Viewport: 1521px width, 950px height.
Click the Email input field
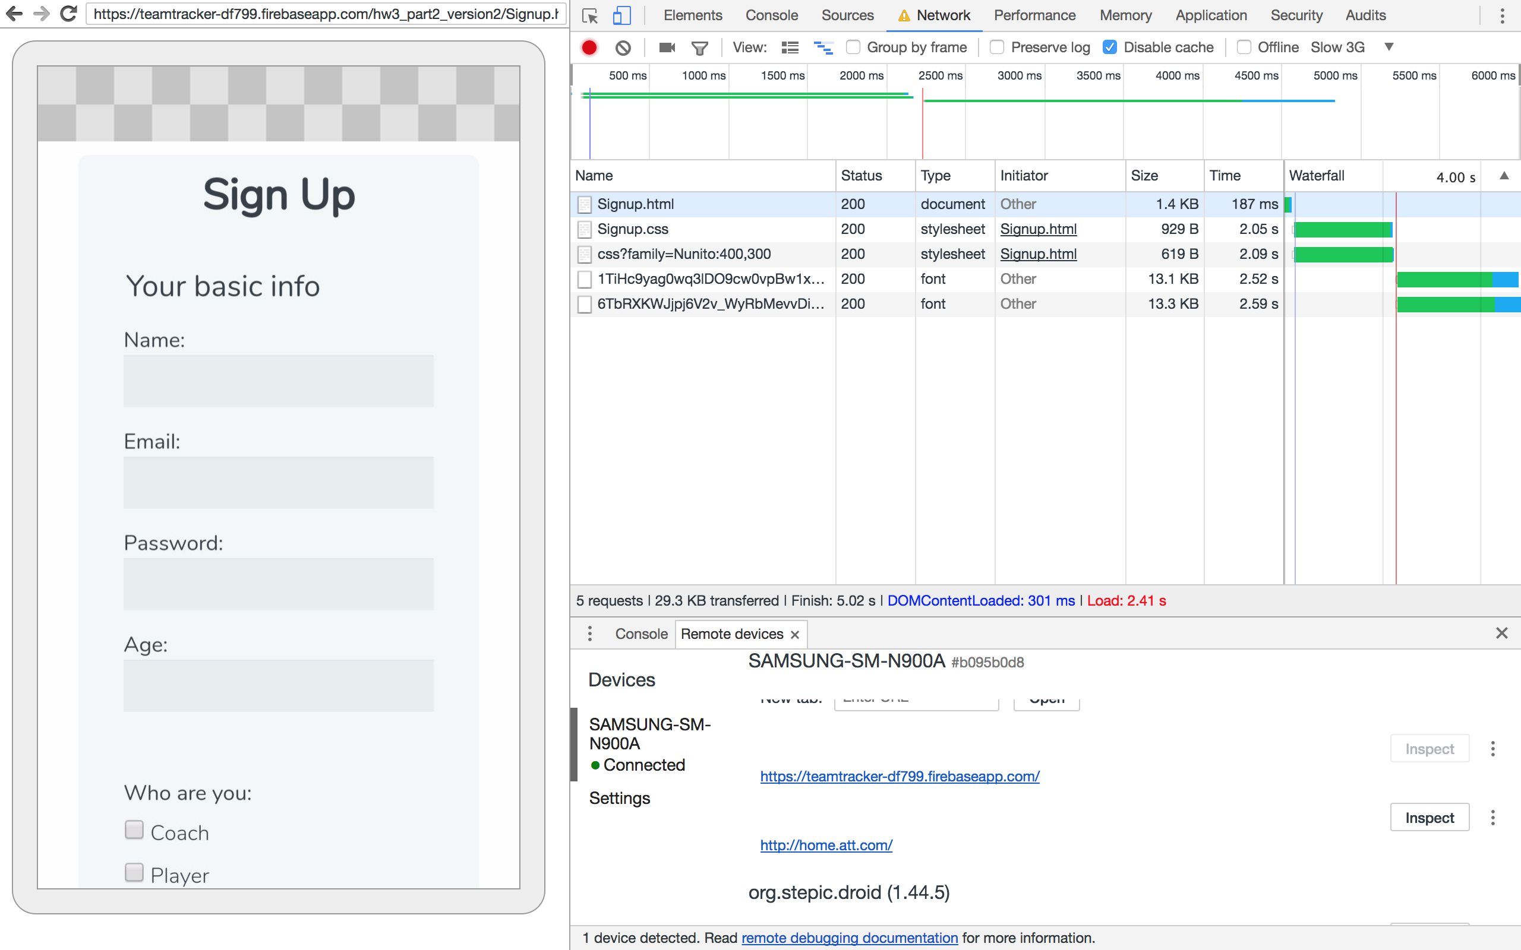(x=279, y=483)
